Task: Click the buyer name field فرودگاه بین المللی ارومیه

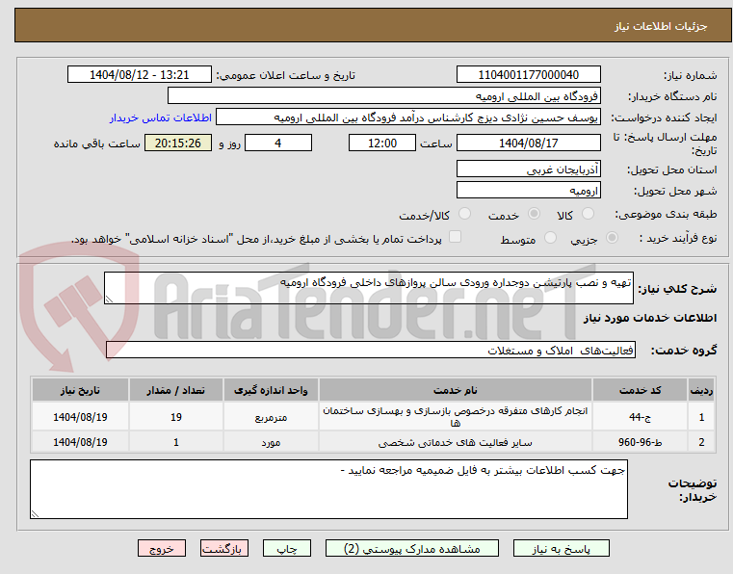Action: tap(383, 96)
